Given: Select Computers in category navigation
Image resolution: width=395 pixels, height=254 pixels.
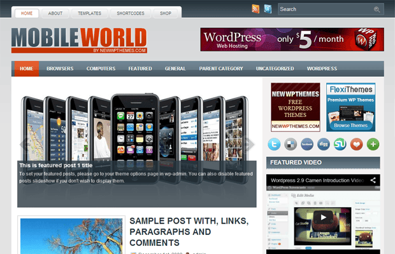Looking at the screenshot, I should 101,69.
